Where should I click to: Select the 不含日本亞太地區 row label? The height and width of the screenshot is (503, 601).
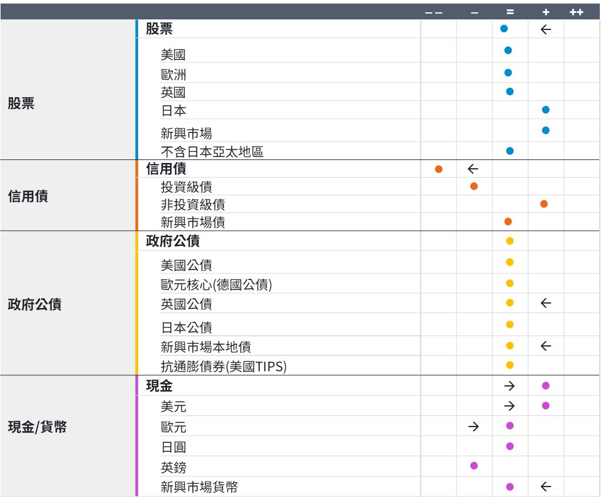point(212,152)
